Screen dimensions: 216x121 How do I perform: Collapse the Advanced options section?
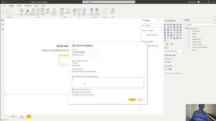point(78,69)
